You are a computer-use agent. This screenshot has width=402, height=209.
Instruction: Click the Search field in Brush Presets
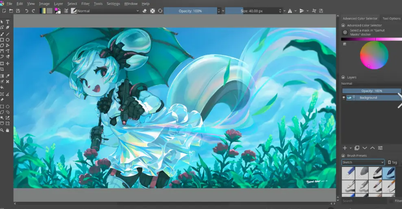point(364,201)
